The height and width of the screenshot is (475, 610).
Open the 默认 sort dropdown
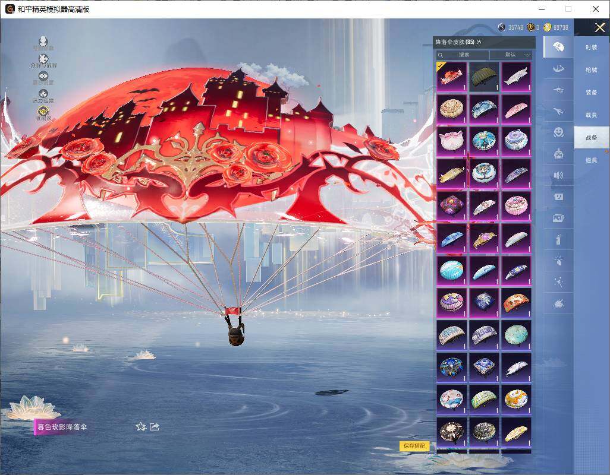(x=511, y=55)
